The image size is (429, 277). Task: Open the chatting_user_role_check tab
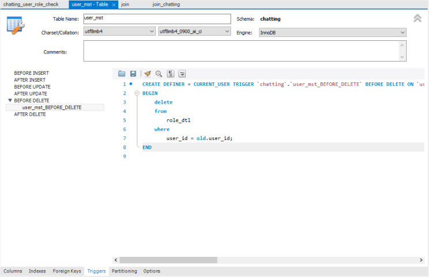pyautogui.click(x=31, y=5)
